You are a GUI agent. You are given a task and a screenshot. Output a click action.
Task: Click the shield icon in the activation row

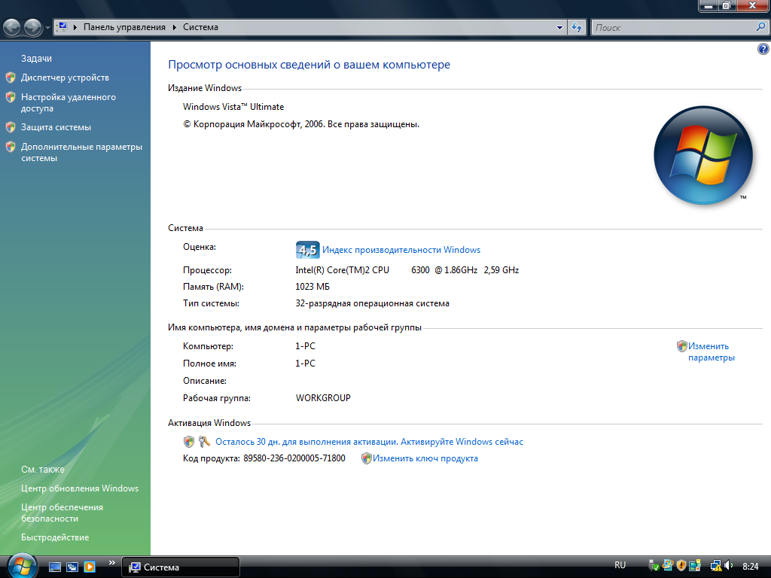point(189,442)
